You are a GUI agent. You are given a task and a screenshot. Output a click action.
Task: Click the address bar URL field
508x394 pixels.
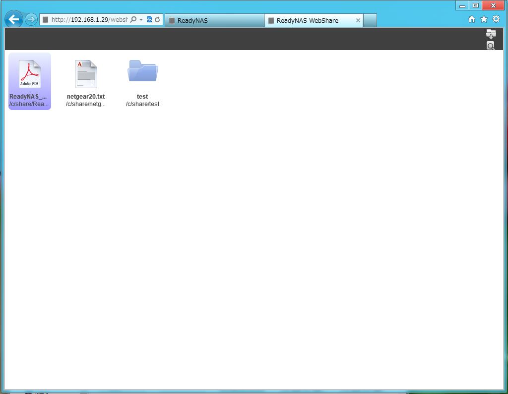[88, 20]
